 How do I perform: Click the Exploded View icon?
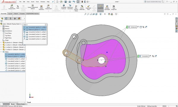(88, 8)
